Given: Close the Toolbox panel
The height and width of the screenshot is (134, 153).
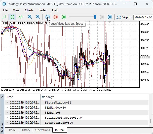Looking at the screenshot, I should 3,96.
